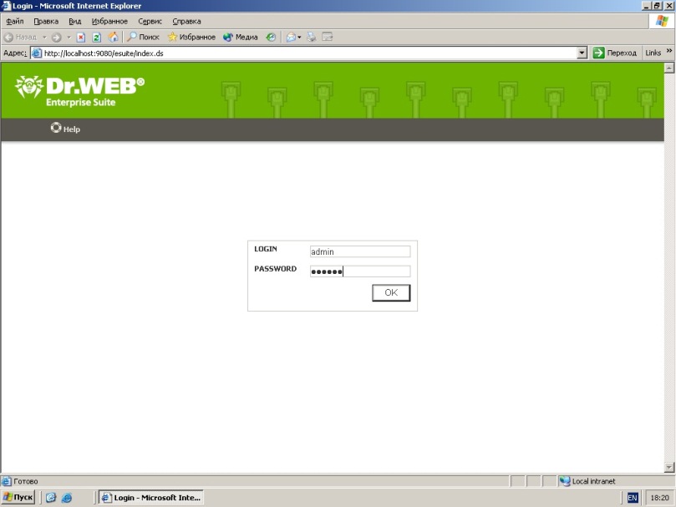Open the History icon in the toolbar
The image size is (676, 507).
(x=271, y=37)
